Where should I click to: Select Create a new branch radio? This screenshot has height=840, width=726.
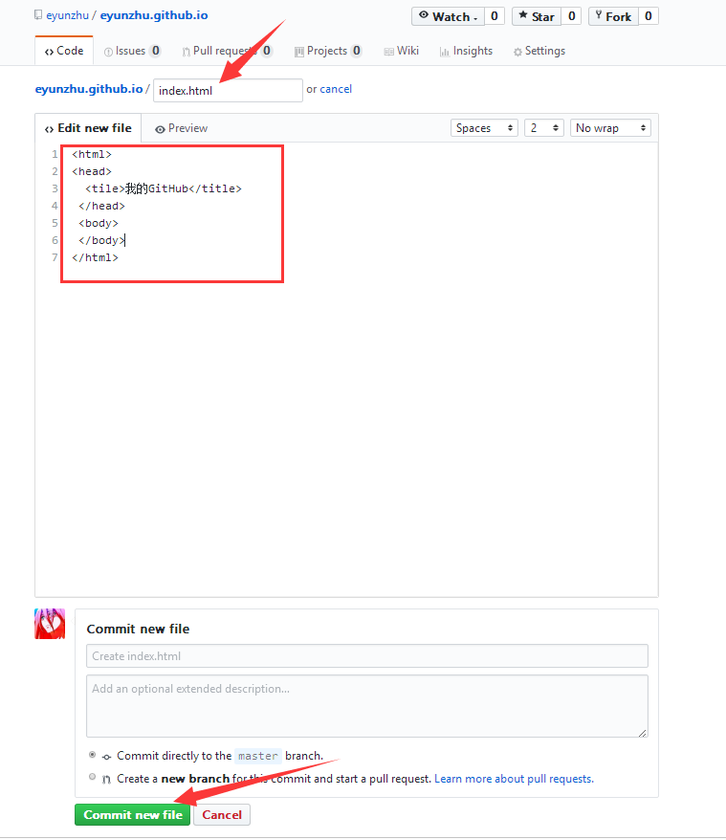coord(92,777)
